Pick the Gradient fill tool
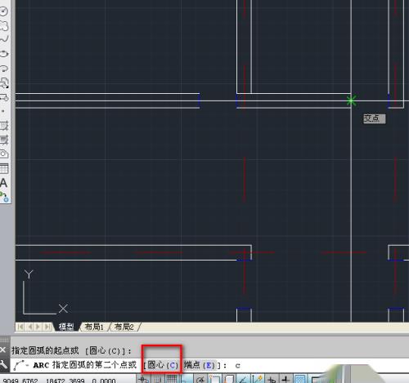 (x=4, y=140)
